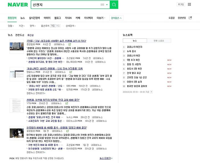Switch to the 이미지 tab

pyautogui.click(x=47, y=18)
